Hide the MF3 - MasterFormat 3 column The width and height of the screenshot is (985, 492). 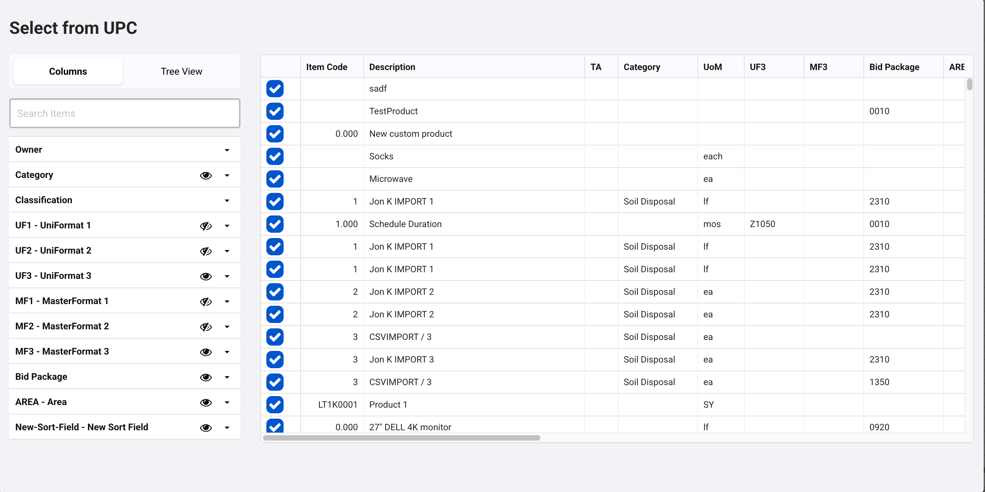[206, 352]
